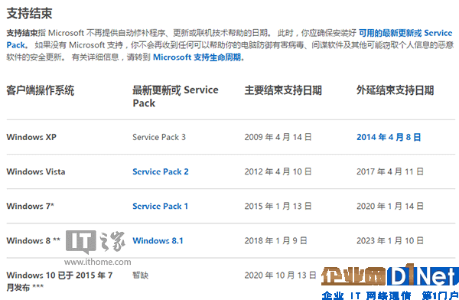Click the 最新更新或 Service Pack column header
This screenshot has height=300, width=459.
tap(175, 96)
